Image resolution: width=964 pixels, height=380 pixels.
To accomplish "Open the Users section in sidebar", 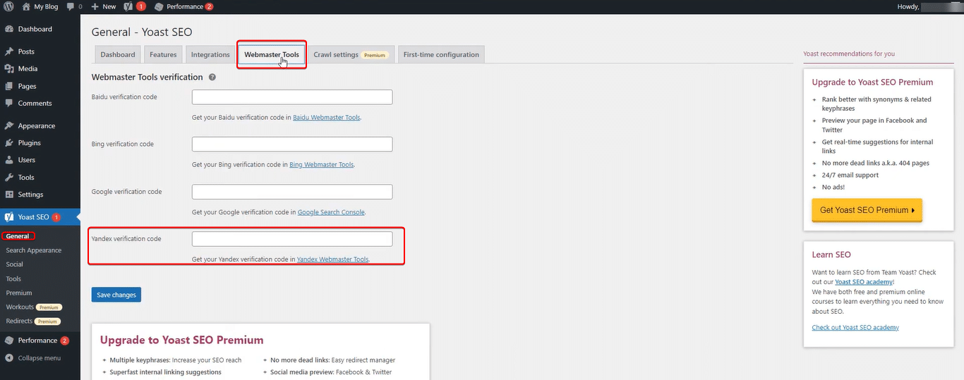I will point(26,160).
